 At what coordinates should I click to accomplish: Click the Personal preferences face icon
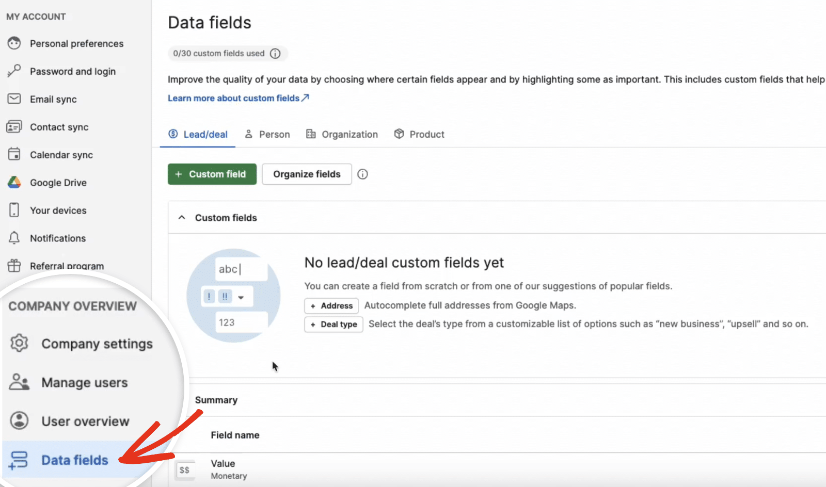pos(14,43)
